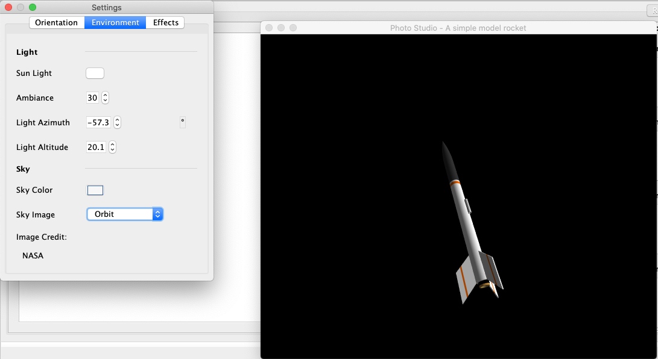This screenshot has width=658, height=359.
Task: Click the Light Altitude input field
Action: pyautogui.click(x=96, y=147)
